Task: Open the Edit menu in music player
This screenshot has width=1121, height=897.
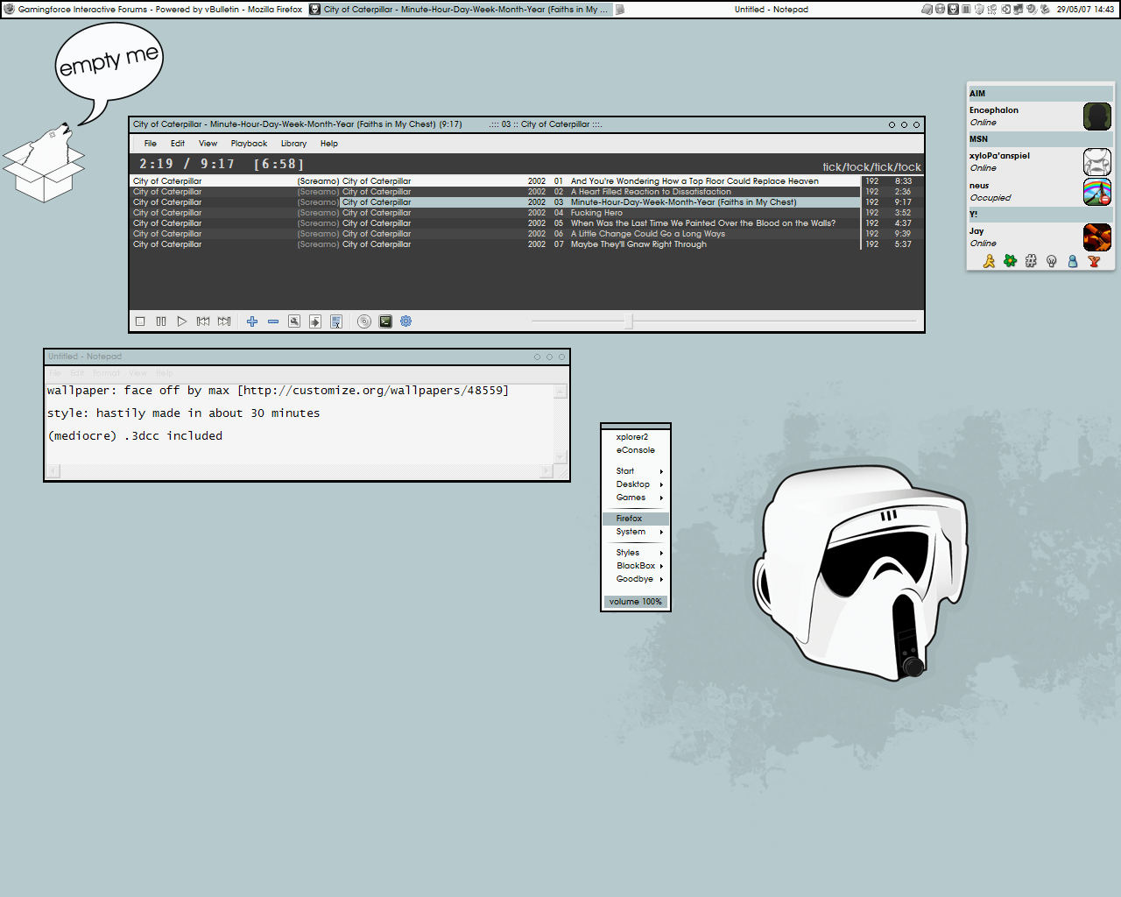Action: (178, 144)
